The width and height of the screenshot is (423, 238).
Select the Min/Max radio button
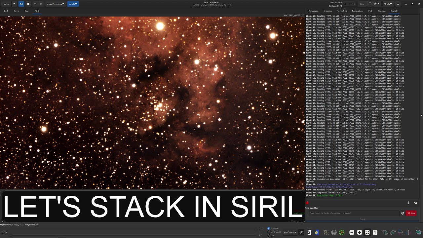pos(269,228)
